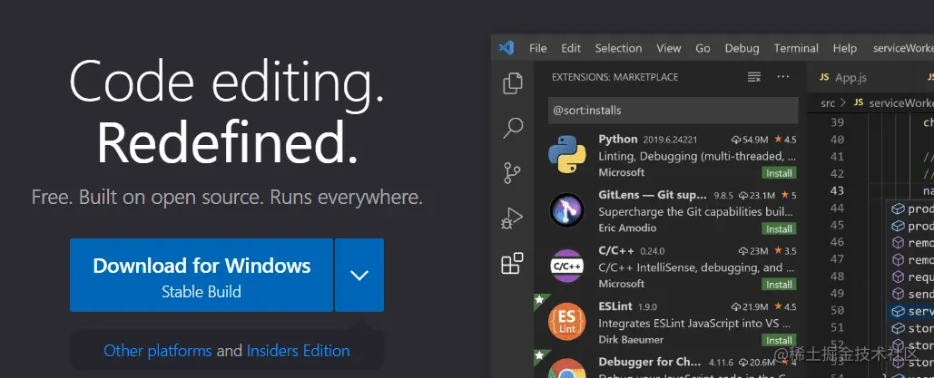
Task: Open the Terminal menu
Action: click(796, 48)
